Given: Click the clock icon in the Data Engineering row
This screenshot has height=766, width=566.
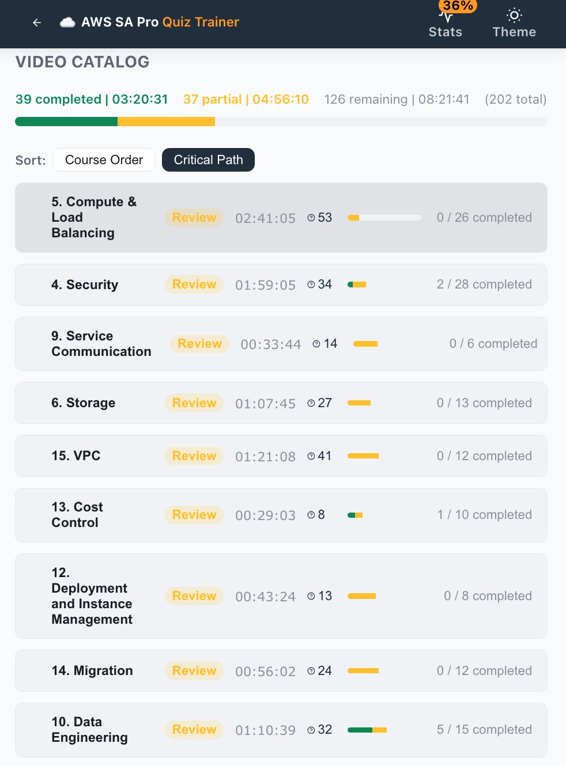Looking at the screenshot, I should pyautogui.click(x=311, y=730).
